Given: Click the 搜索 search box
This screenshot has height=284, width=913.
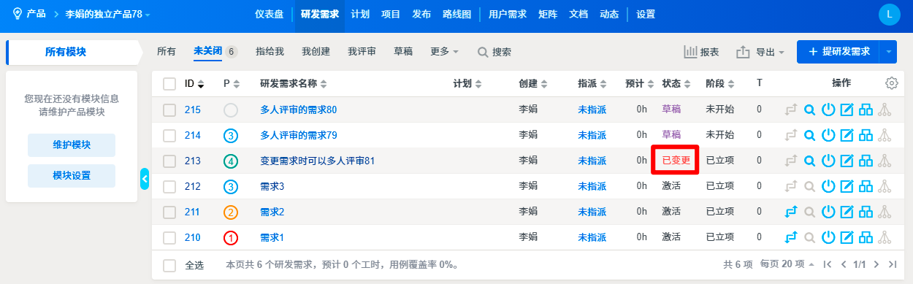Looking at the screenshot, I should pos(494,52).
